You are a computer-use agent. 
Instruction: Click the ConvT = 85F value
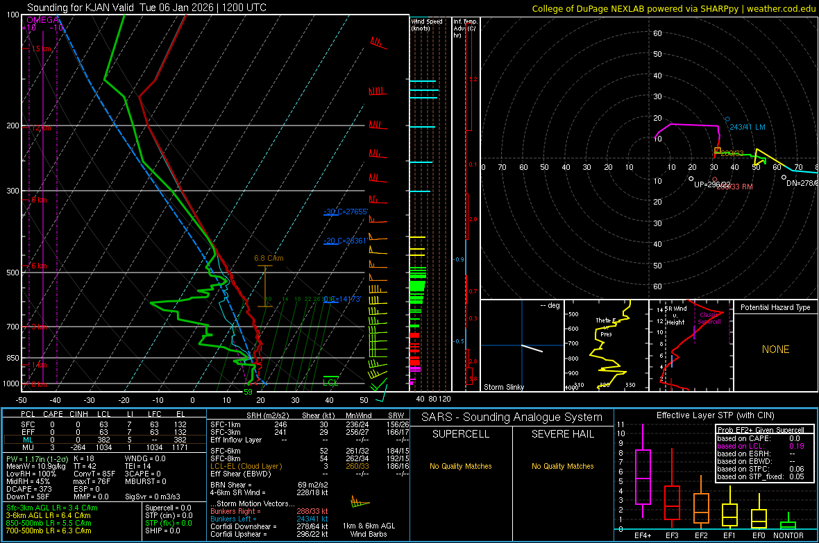pyautogui.click(x=94, y=474)
